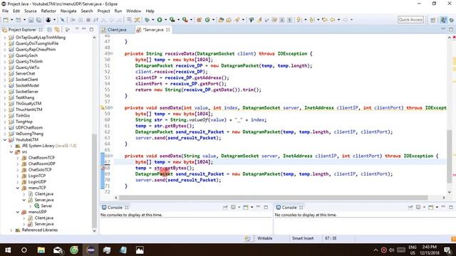Pin the right Console view
This screenshot has width=456, height=256.
(x=410, y=207)
